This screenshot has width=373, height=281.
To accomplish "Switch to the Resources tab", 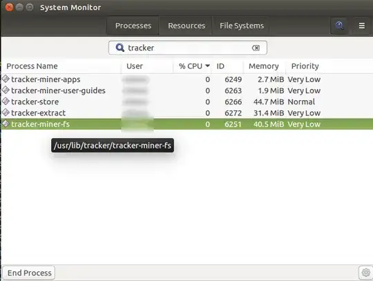I will pyautogui.click(x=186, y=26).
